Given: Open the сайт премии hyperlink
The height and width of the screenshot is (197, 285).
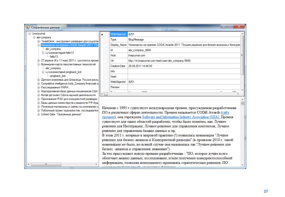Looking at the screenshot, I should point(226,113).
